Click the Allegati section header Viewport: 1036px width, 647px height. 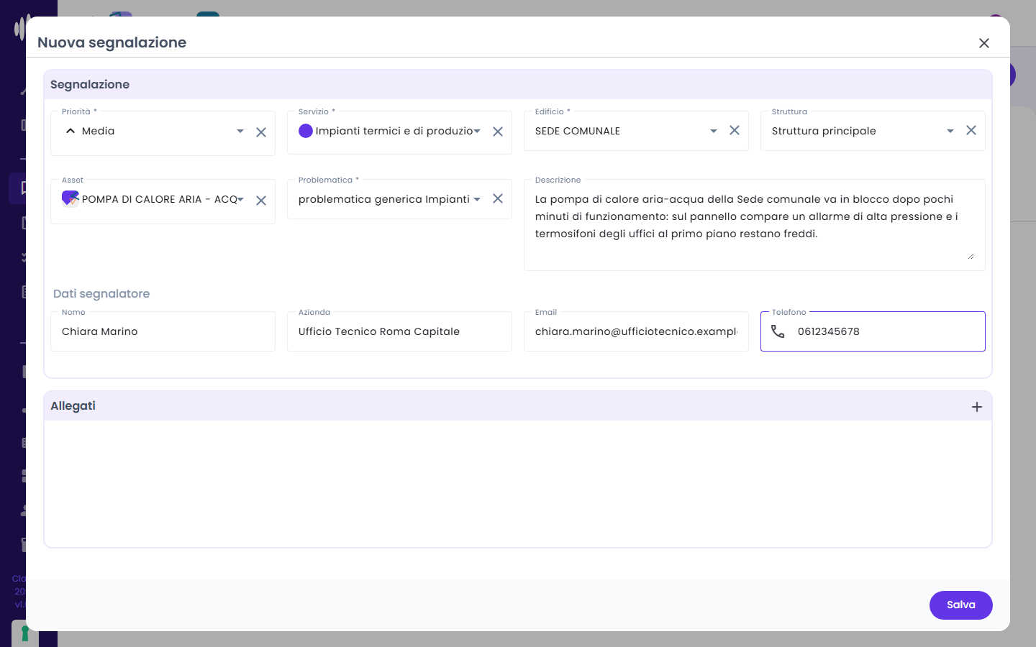coord(518,406)
